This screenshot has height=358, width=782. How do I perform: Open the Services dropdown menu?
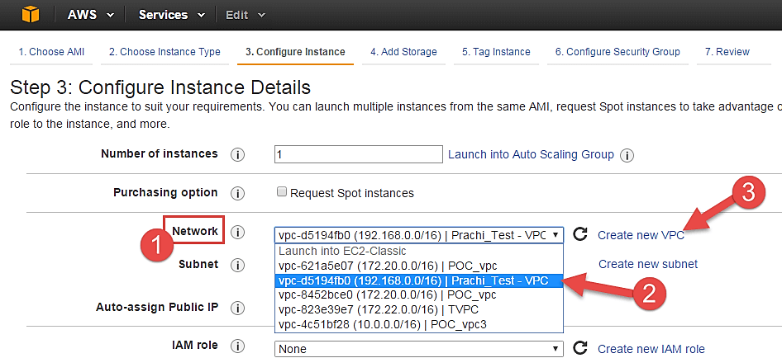click(173, 15)
